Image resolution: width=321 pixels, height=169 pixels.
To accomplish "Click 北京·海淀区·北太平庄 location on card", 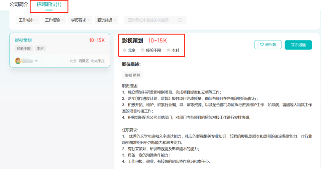I will [87, 61].
